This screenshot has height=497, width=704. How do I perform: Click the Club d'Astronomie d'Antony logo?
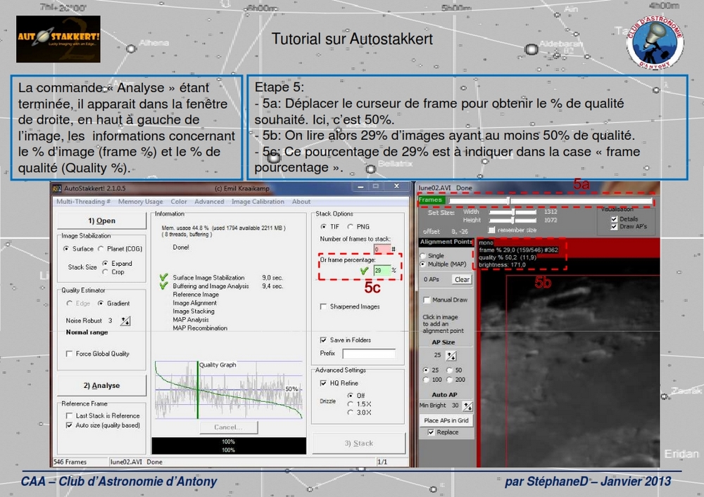click(x=655, y=43)
